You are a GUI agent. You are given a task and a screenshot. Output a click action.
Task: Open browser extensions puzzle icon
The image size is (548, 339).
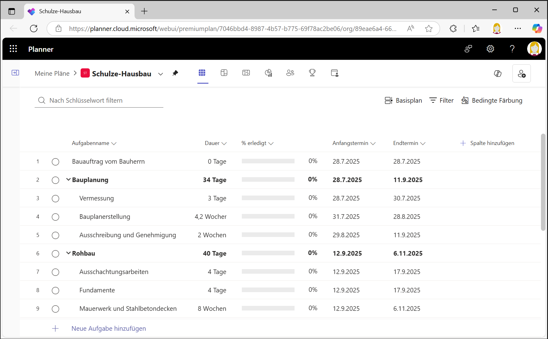pos(453,29)
